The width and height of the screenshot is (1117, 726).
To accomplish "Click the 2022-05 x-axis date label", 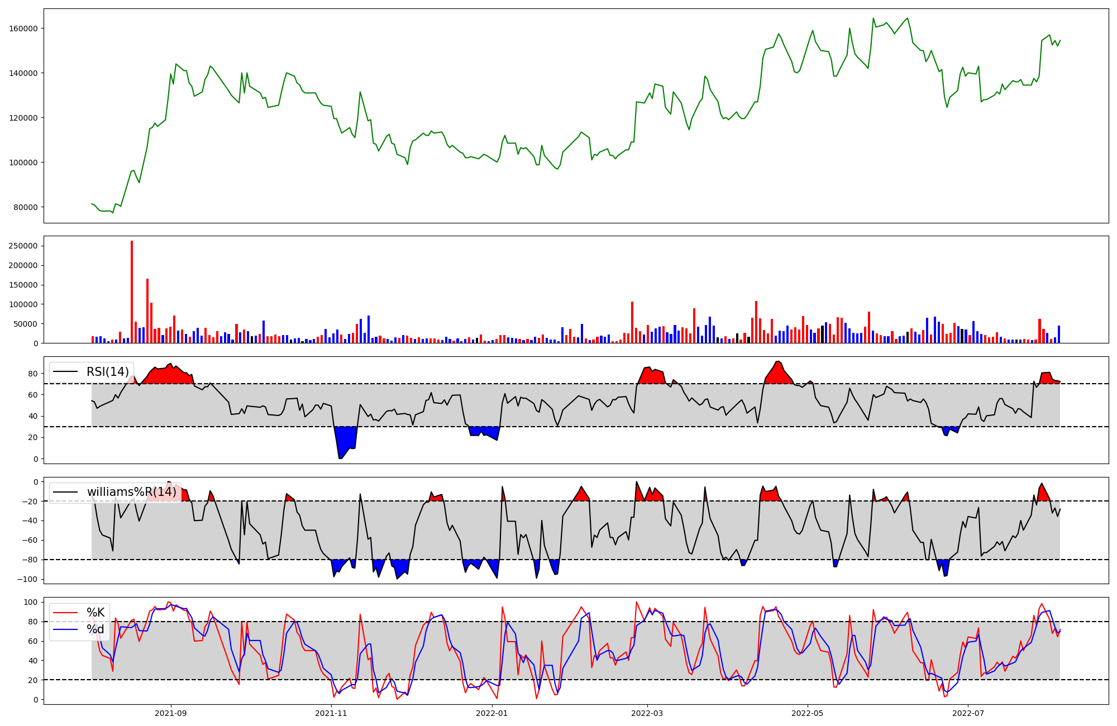I will 808,713.
